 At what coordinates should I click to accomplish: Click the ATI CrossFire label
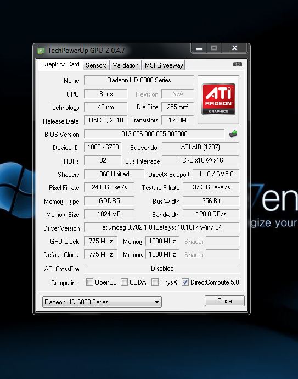(x=61, y=269)
